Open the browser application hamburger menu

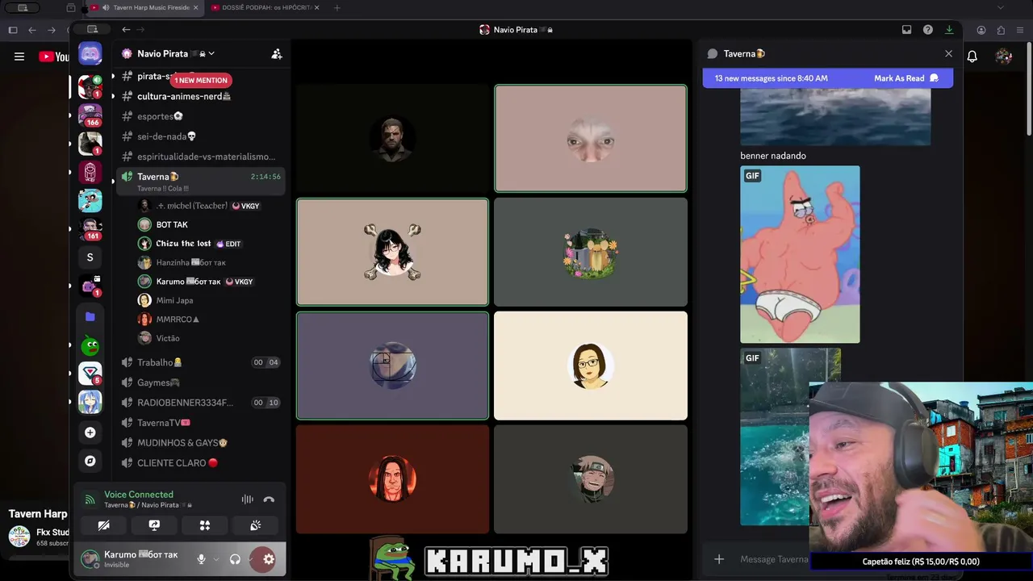coord(1021,30)
